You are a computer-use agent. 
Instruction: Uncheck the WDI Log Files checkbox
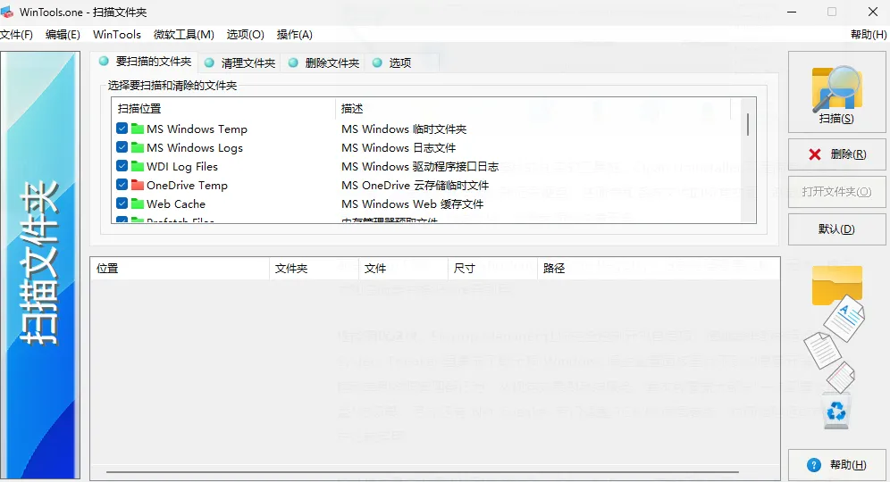[x=122, y=166]
